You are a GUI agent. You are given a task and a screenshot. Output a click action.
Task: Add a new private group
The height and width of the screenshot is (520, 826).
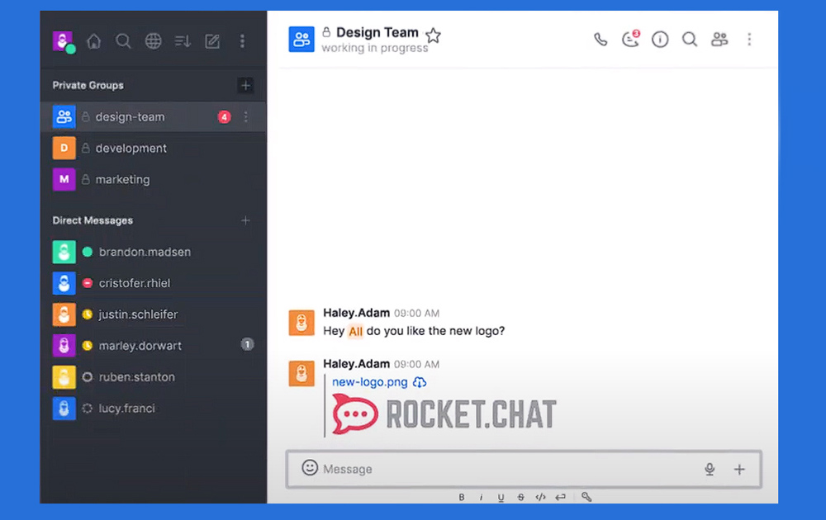[x=245, y=85]
